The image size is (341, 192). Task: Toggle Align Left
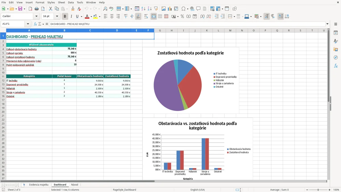(x=106, y=16)
